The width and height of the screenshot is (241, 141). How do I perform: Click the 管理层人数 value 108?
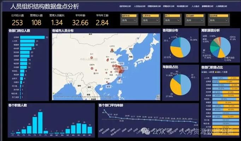click(36, 23)
